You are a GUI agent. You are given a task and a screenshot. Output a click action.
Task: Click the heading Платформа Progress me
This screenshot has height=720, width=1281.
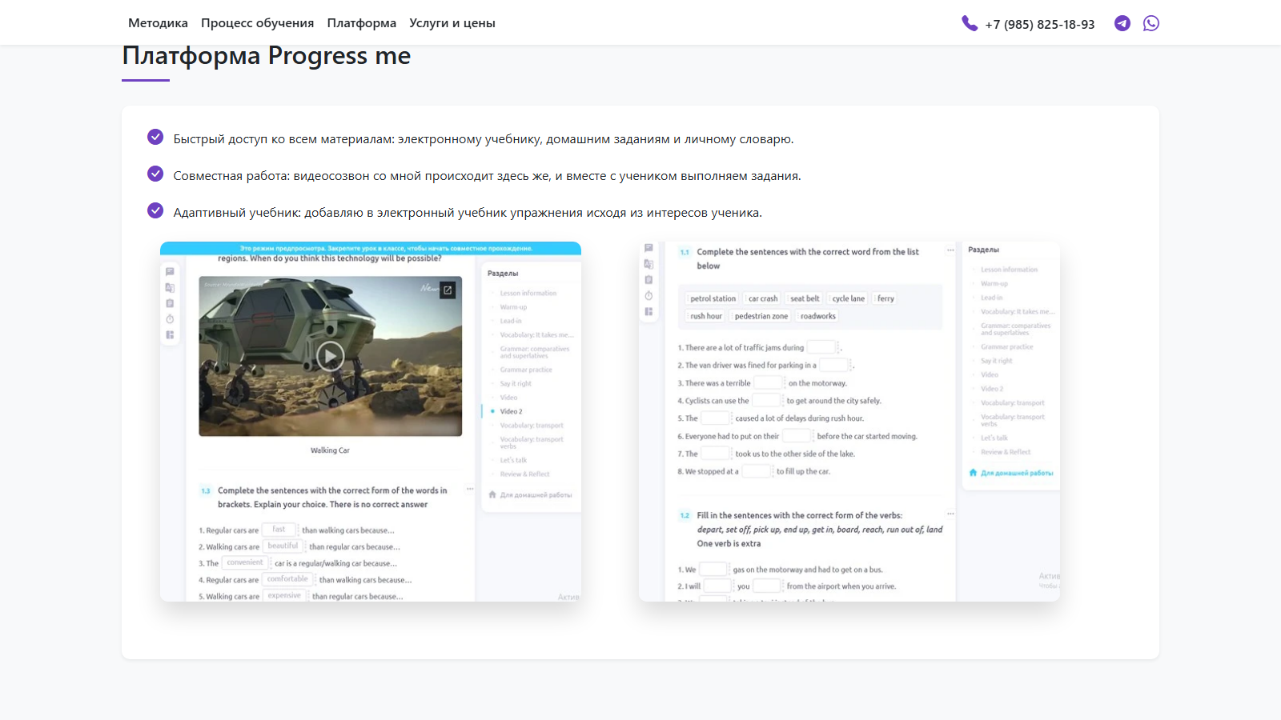267,56
